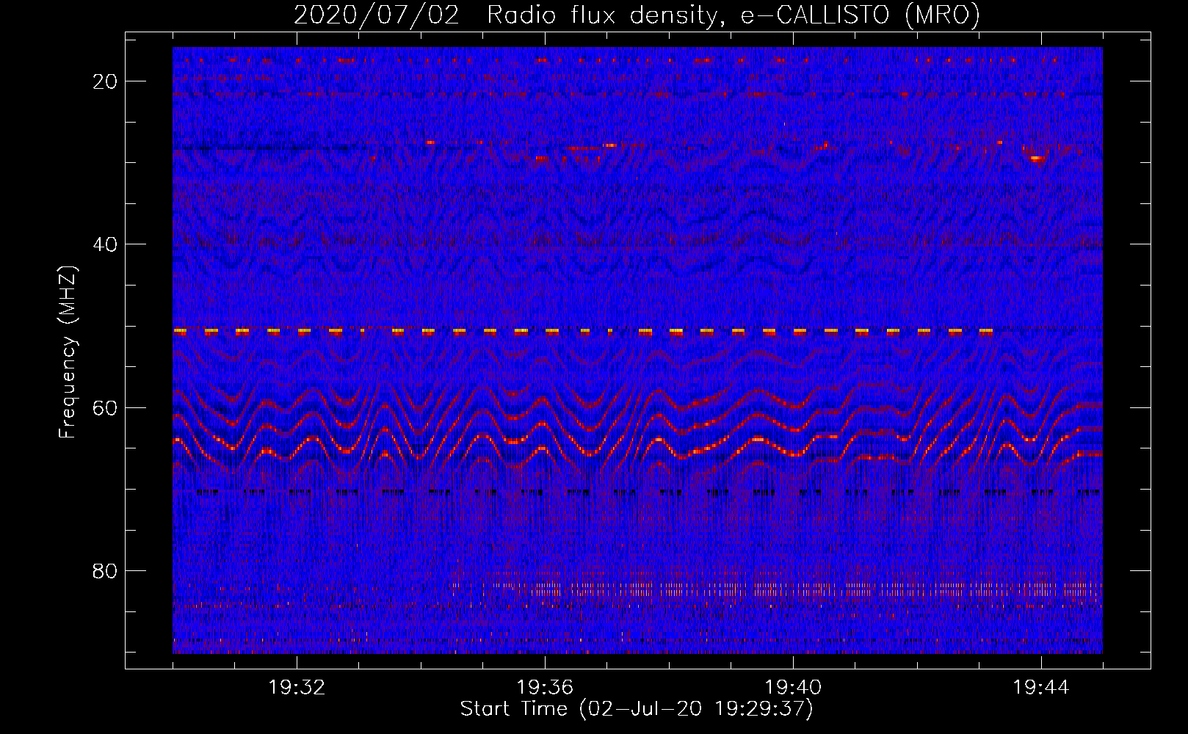Click the 60 frequency tick label
The image size is (1188, 734).
106,407
